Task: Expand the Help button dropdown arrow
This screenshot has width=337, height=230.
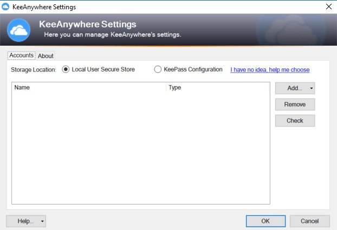Action: pyautogui.click(x=42, y=221)
